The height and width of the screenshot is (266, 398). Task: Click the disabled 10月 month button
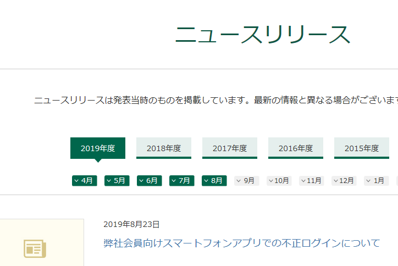coord(279,181)
